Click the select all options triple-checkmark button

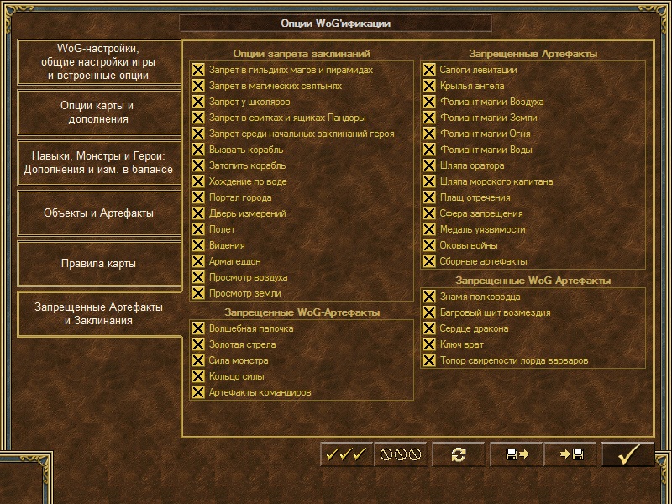[x=346, y=454]
